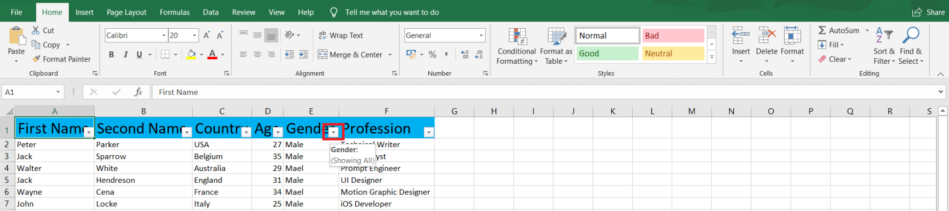This screenshot has width=949, height=211.
Task: Center cell text horizontally
Action: [257, 55]
